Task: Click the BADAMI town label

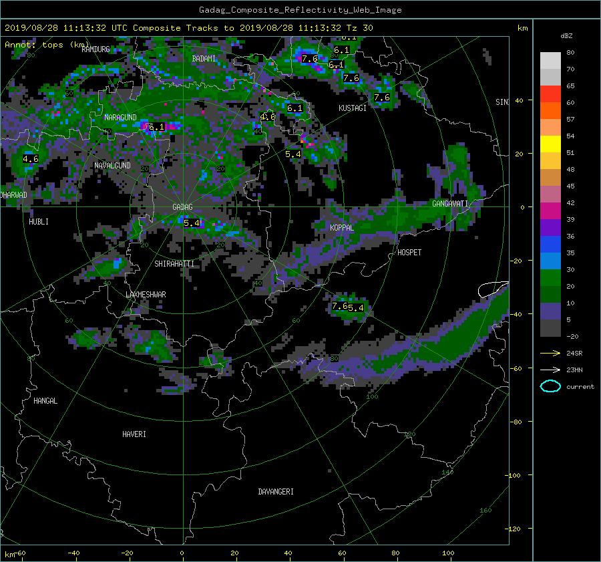Action: pyautogui.click(x=204, y=59)
